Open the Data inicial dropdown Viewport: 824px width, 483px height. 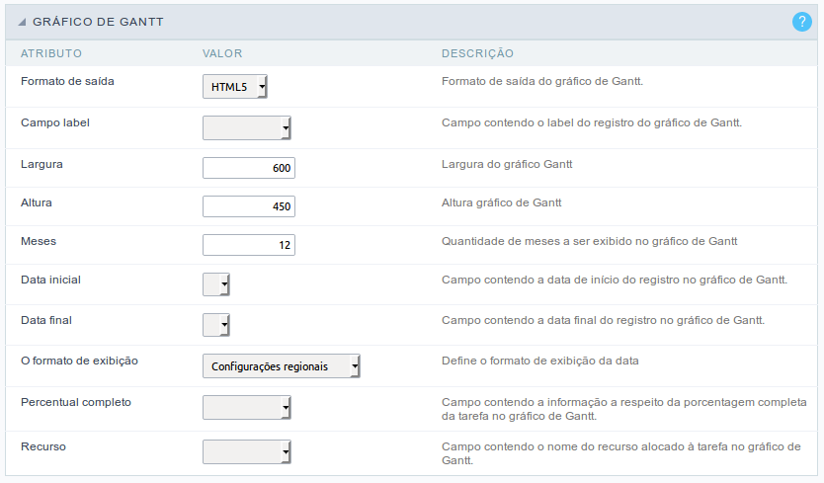click(216, 284)
